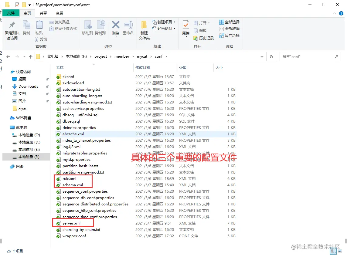Click the Edit (编辑) ribbon button
The width and height of the screenshot is (347, 257).
(x=200, y=31)
